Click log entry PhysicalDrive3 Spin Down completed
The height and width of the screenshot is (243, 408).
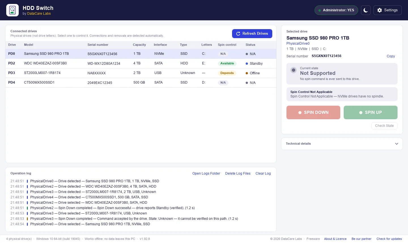click(x=134, y=219)
